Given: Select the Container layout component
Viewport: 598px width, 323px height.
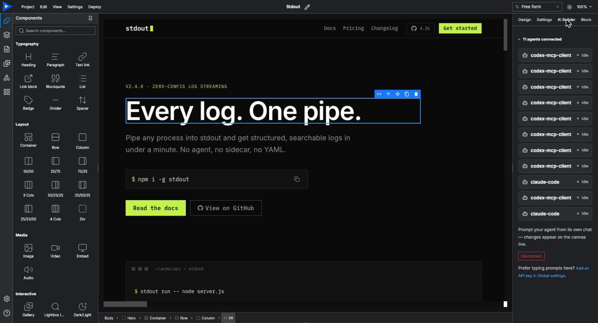Looking at the screenshot, I should (x=29, y=141).
